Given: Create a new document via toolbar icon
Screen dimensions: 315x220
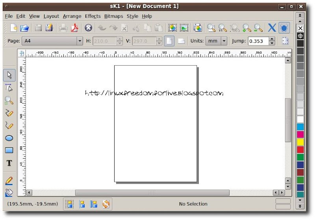Looking at the screenshot, I should 14,28.
